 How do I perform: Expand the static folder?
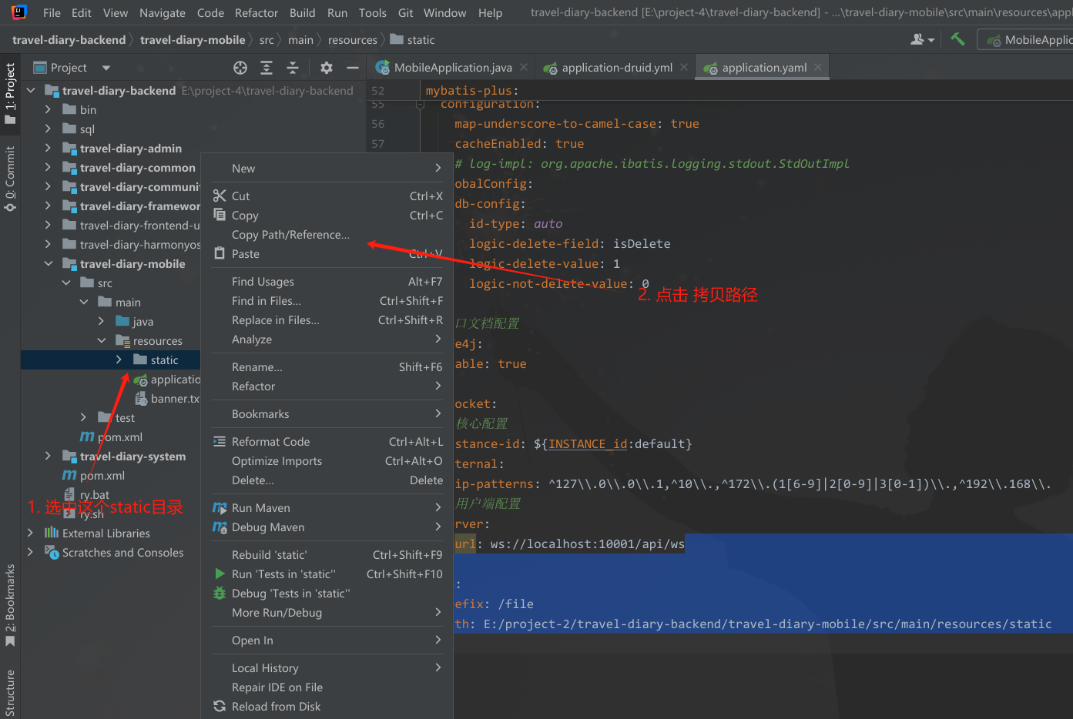(119, 360)
